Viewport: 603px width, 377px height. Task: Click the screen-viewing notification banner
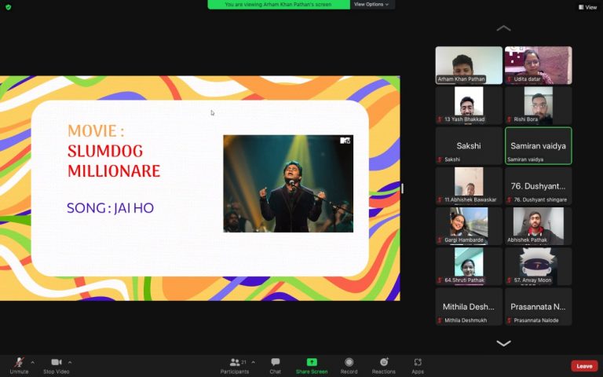tap(279, 4)
